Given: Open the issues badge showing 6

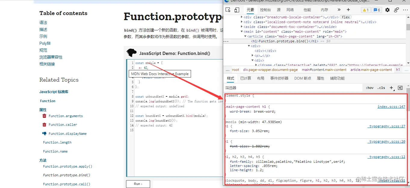Looking at the screenshot, I should tap(377, 10).
